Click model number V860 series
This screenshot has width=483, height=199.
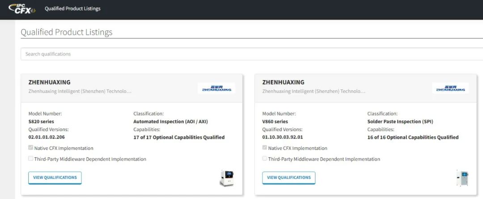point(275,122)
